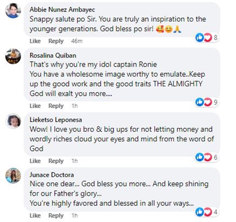Open Rosalina Quiban's profile picture
The height and width of the screenshot is (222, 236).
[13, 56]
